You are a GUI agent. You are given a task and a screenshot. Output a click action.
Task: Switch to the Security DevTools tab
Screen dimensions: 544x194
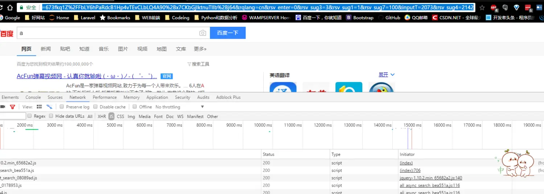point(182,97)
